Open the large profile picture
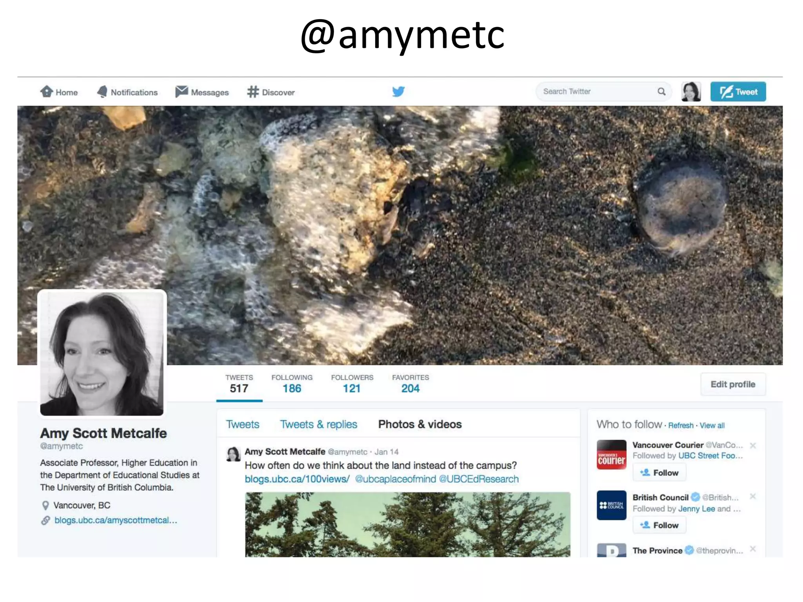 tap(102, 353)
